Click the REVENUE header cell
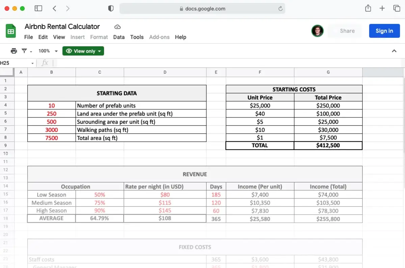405x268 pixels. pyautogui.click(x=195, y=174)
